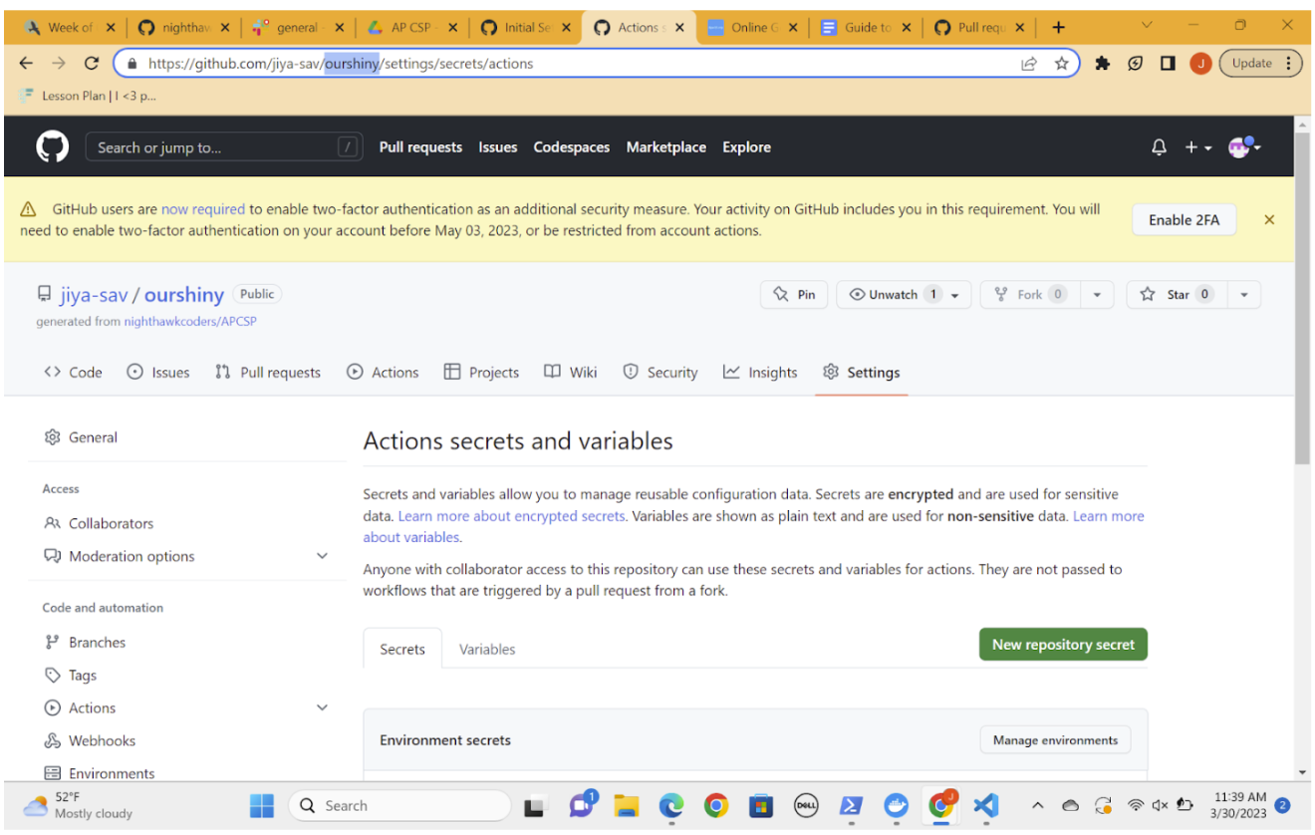Screen dimensions: 1315x835
Task: Open the repository Actions tab
Action: click(x=383, y=373)
